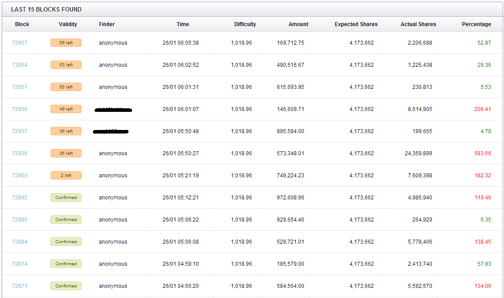This screenshot has width=504, height=298.
Task: Select amount 749,224.23
Action: [291, 176]
